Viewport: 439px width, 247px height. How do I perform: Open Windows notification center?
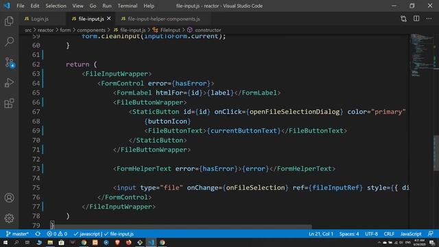(432, 243)
